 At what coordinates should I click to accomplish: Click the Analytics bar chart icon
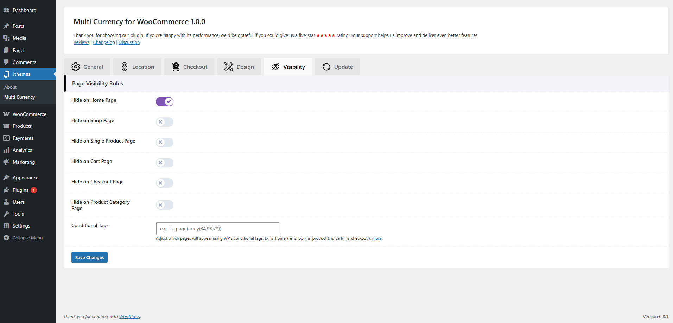point(6,150)
